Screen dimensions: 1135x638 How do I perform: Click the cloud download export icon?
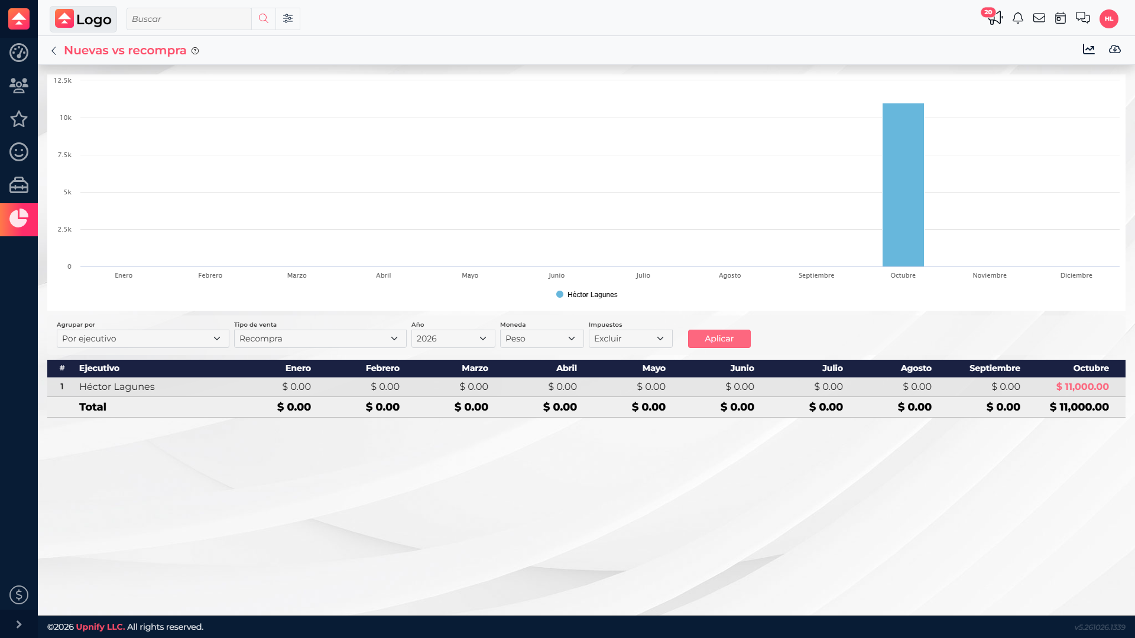[1115, 50]
